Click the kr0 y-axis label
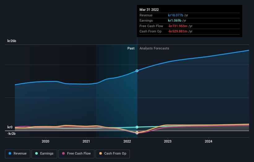This screenshot has height=162, width=254. click(10, 127)
